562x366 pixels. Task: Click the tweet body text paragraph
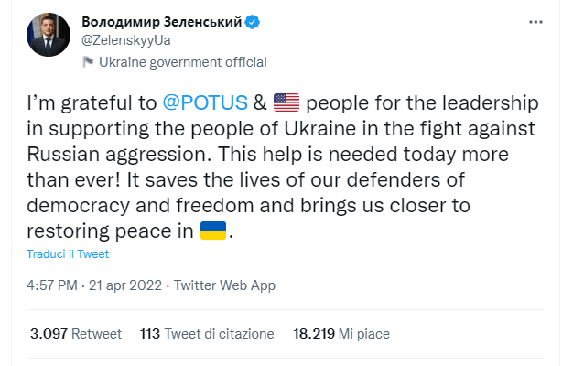click(283, 167)
